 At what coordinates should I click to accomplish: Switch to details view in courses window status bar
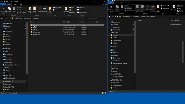[103, 93]
